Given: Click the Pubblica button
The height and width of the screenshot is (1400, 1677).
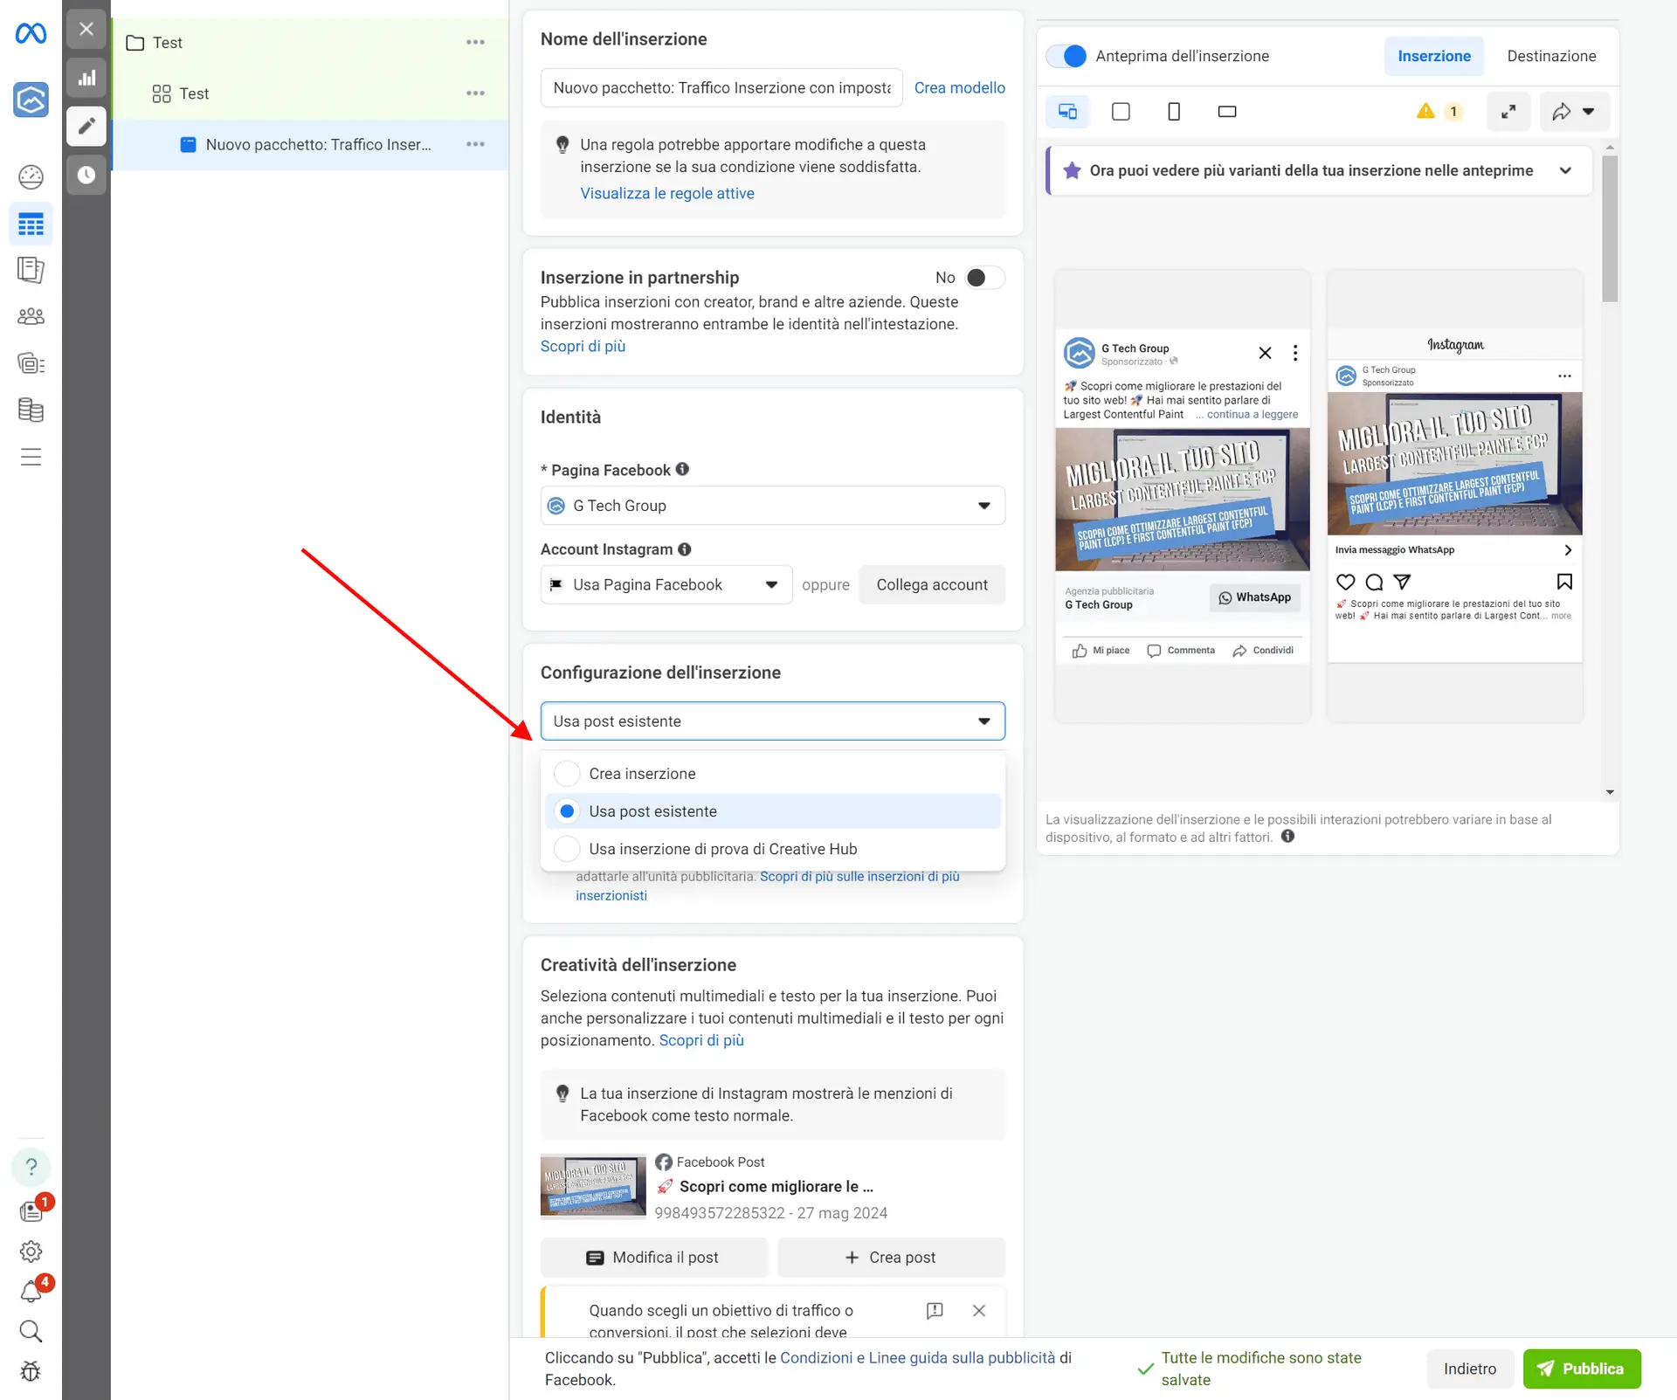Looking at the screenshot, I should coord(1582,1369).
